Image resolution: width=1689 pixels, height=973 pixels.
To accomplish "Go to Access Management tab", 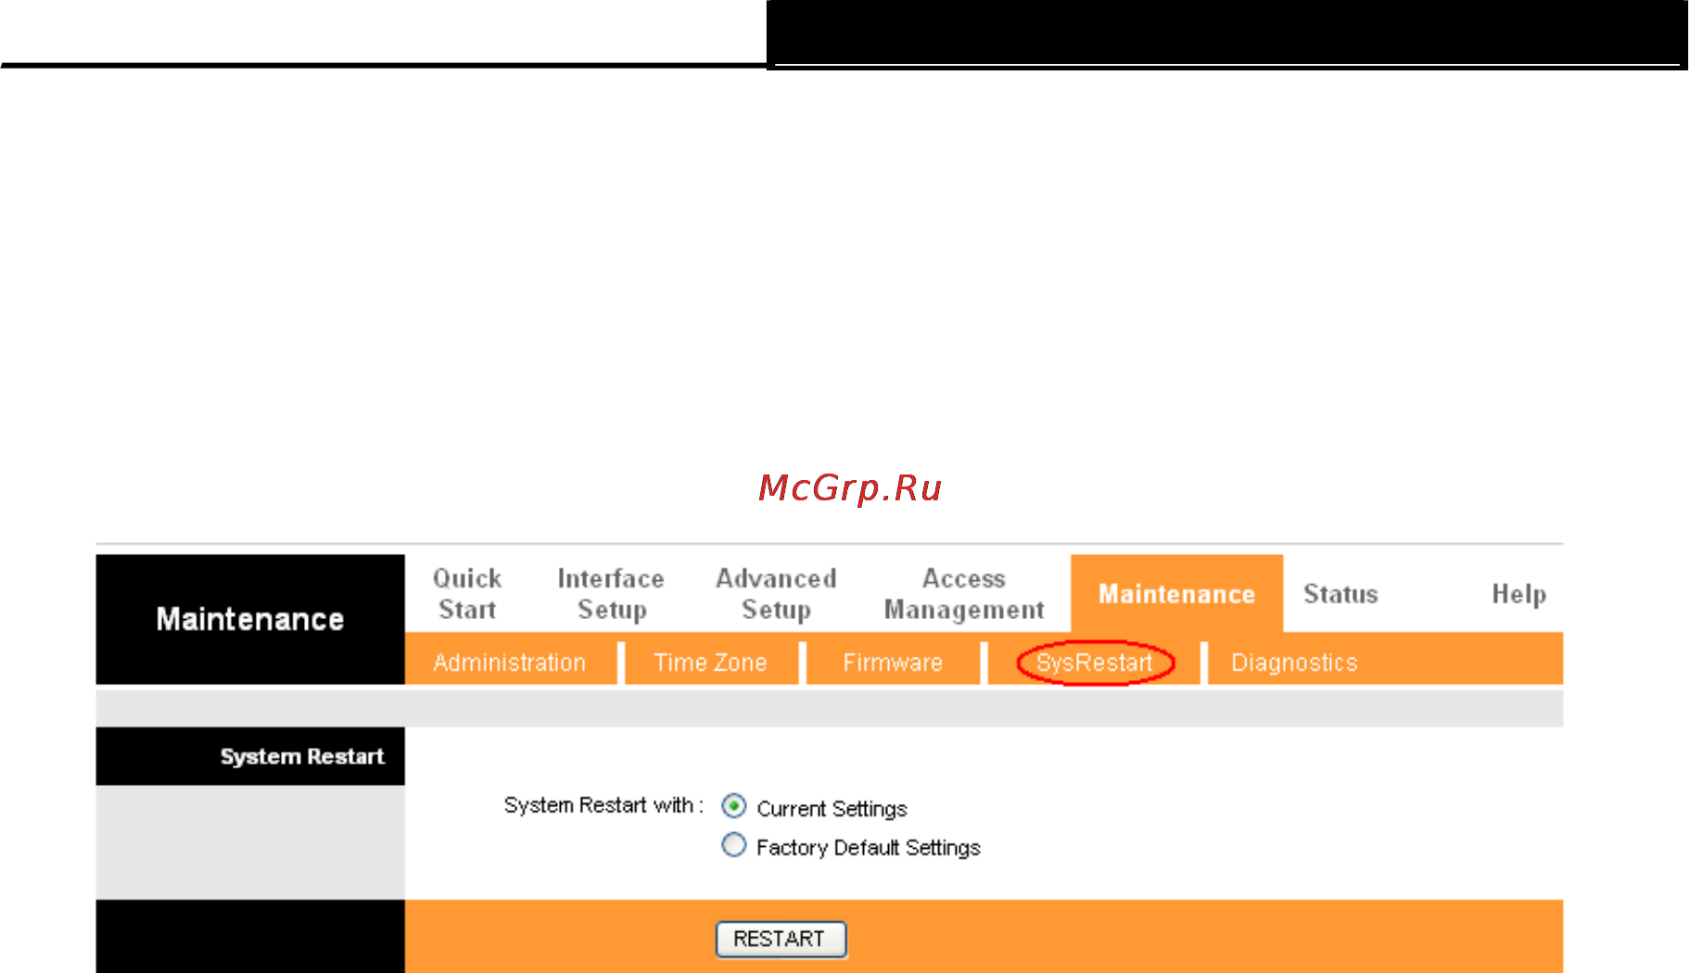I will 964,594.
